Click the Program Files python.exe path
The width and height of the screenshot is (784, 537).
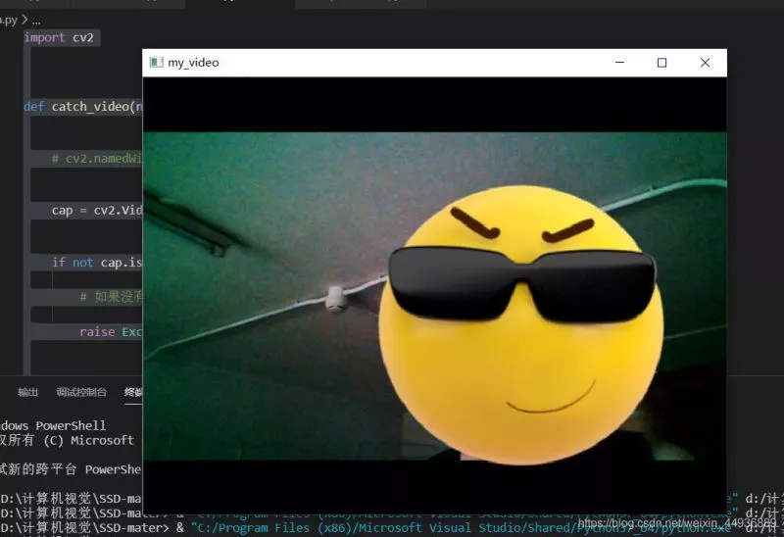tap(462, 528)
